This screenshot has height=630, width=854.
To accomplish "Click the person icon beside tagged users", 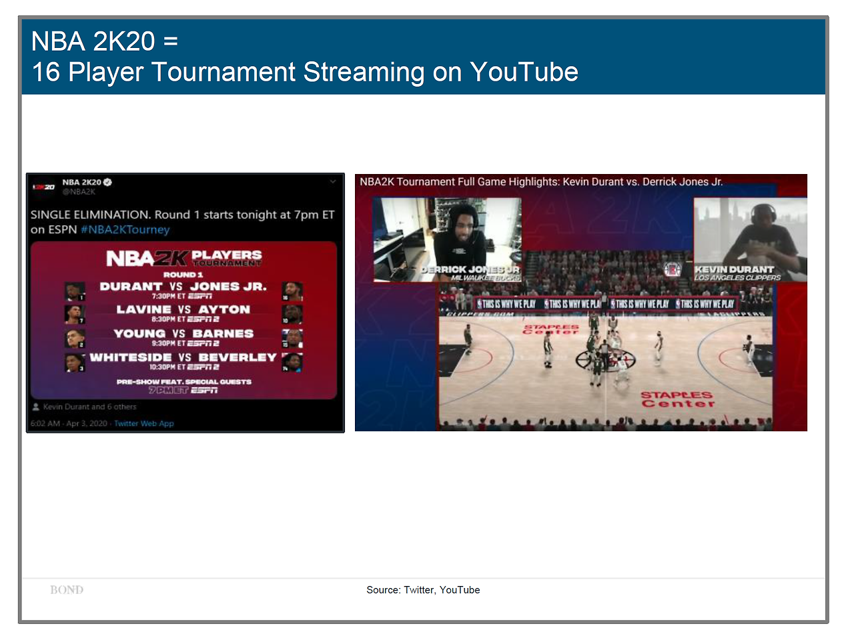I will tap(36, 407).
